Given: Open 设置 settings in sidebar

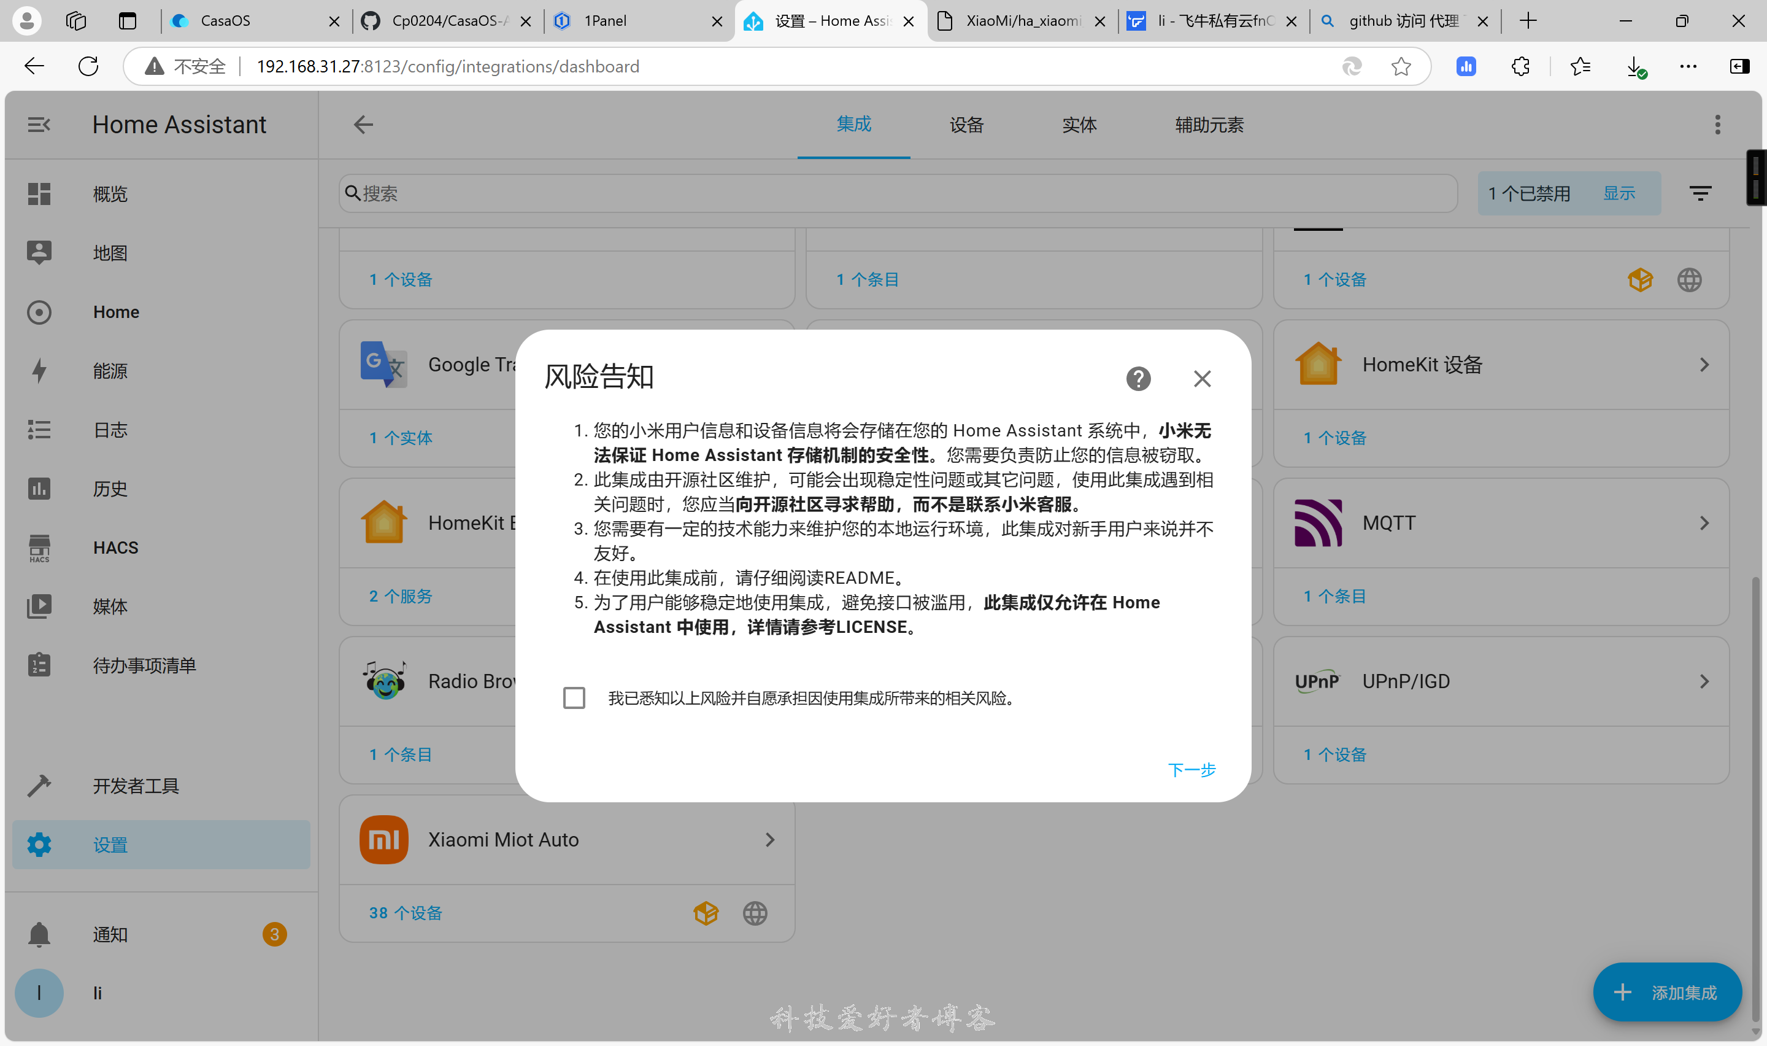Looking at the screenshot, I should click(161, 845).
